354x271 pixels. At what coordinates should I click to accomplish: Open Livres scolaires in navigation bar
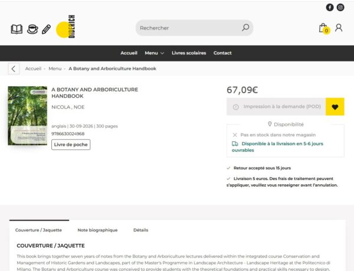tap(189, 53)
